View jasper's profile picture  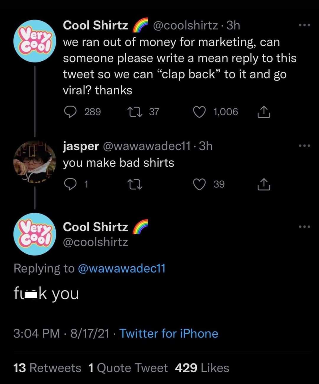tap(35, 162)
